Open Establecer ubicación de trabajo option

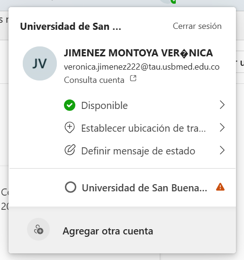point(145,128)
